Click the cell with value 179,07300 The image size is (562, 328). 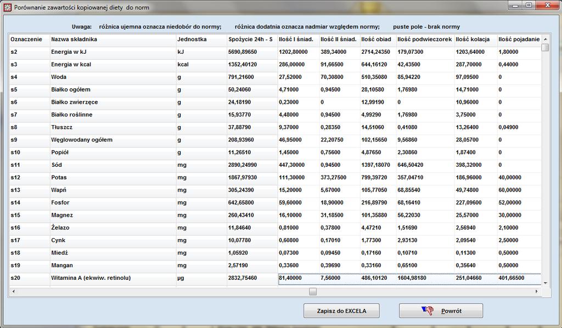425,52
